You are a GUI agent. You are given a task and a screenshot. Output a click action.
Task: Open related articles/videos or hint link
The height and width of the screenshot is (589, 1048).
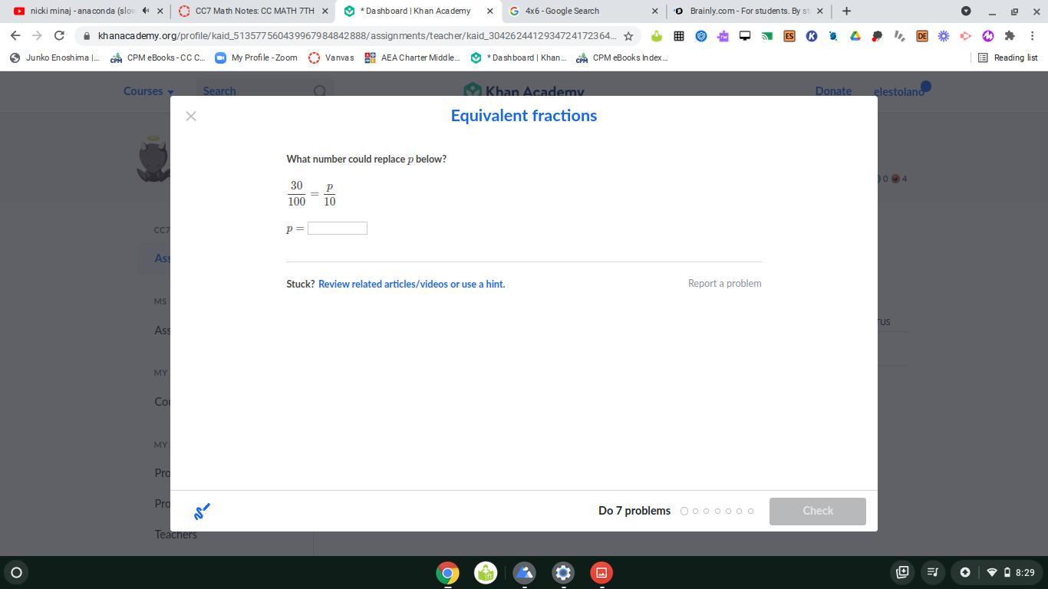pos(411,284)
